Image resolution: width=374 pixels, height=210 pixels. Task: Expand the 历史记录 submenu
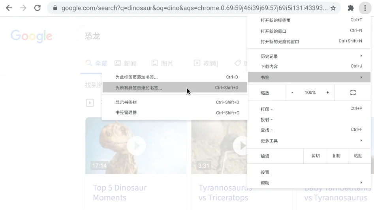(x=309, y=56)
